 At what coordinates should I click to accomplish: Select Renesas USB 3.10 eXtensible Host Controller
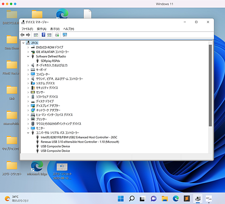click(80, 142)
